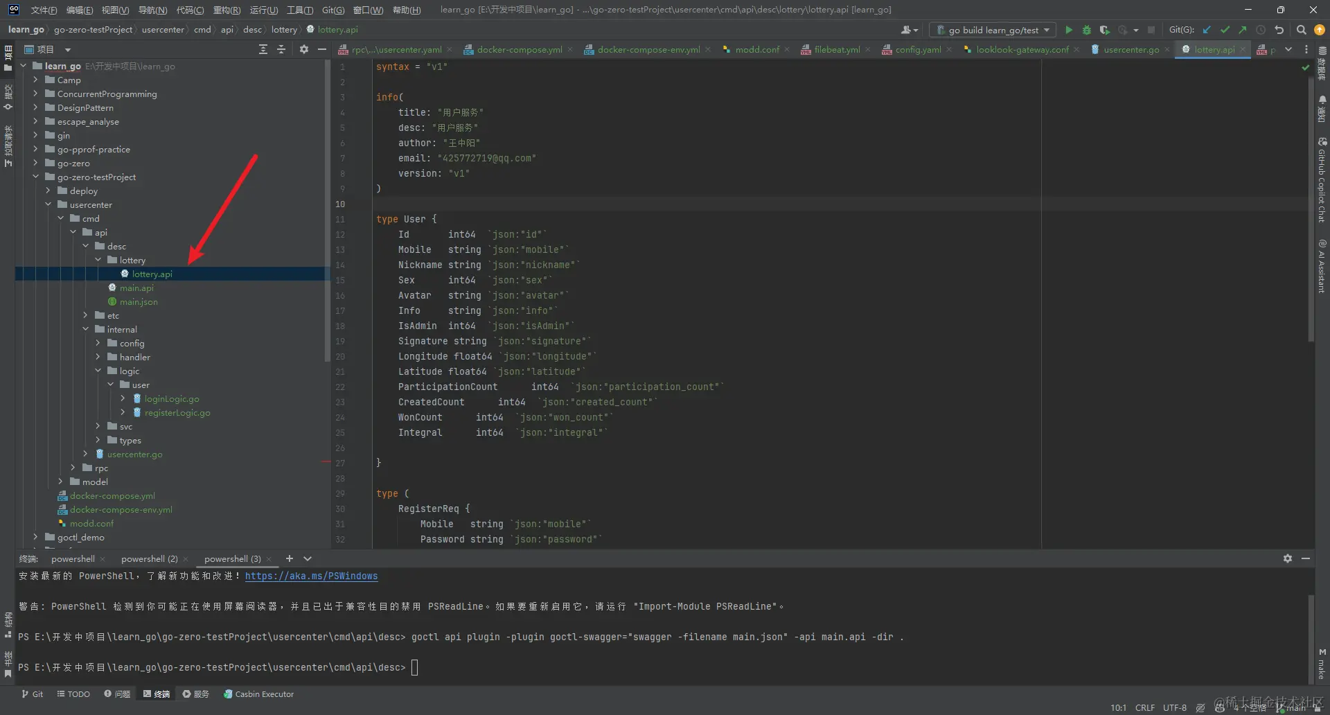Open the aka.ms/PSWindows link

pyautogui.click(x=311, y=576)
